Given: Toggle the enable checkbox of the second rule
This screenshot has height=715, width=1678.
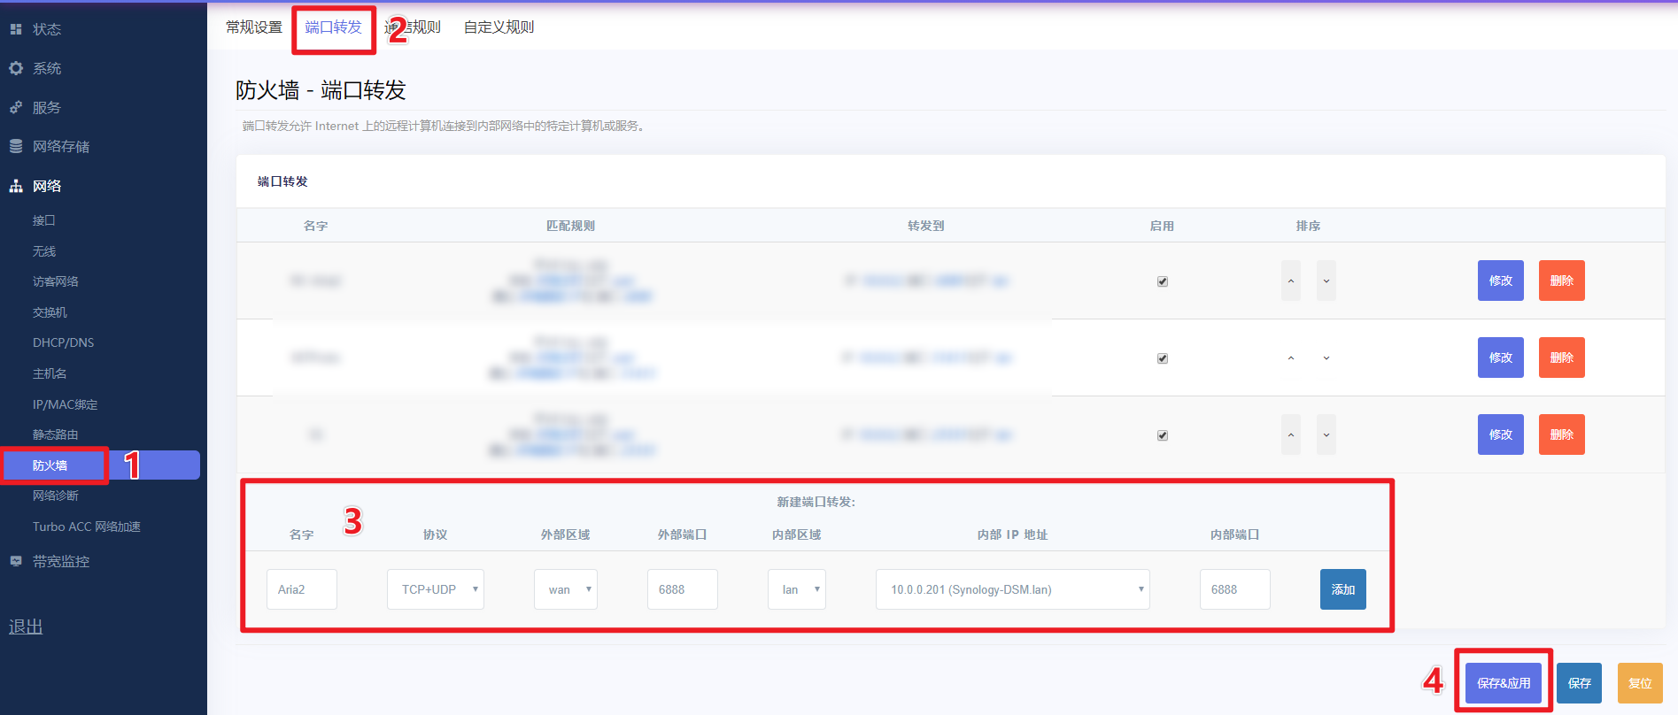Looking at the screenshot, I should 1163,358.
